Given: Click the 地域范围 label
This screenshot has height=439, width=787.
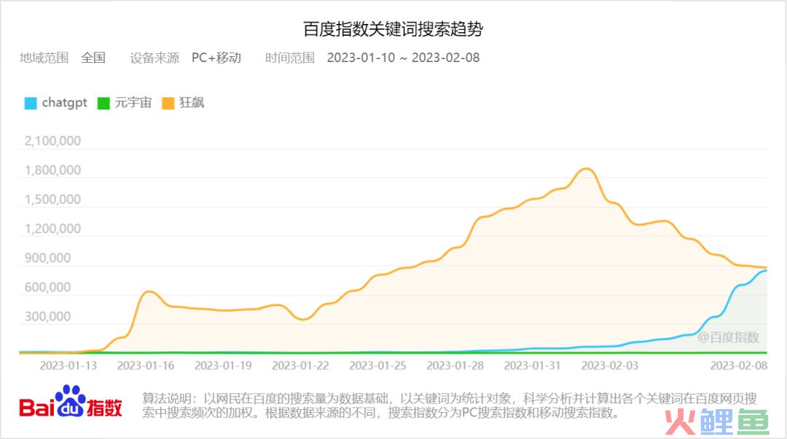Looking at the screenshot, I should click(x=44, y=58).
